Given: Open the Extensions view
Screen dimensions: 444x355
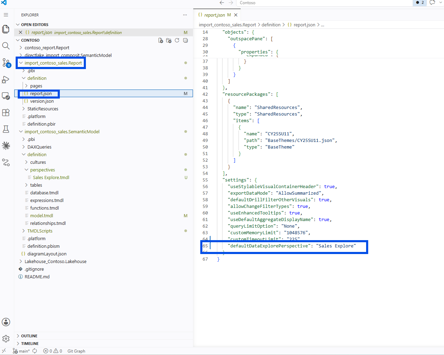Looking at the screenshot, I should click(6, 112).
